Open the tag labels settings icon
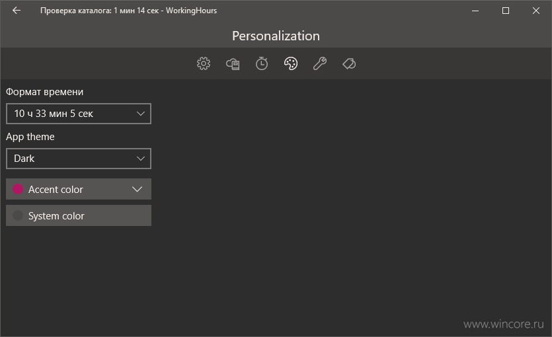552x337 pixels. 349,63
